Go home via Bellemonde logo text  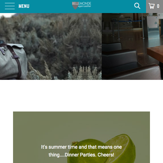(81, 3)
